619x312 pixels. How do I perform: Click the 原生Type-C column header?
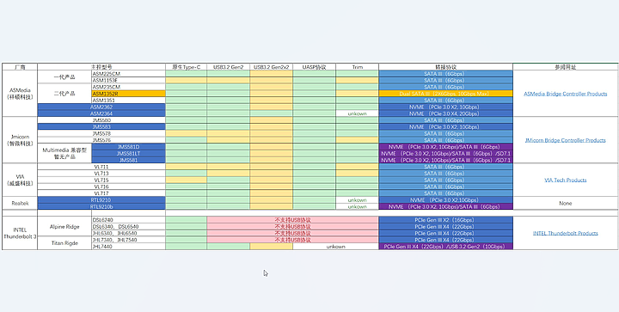click(x=186, y=67)
